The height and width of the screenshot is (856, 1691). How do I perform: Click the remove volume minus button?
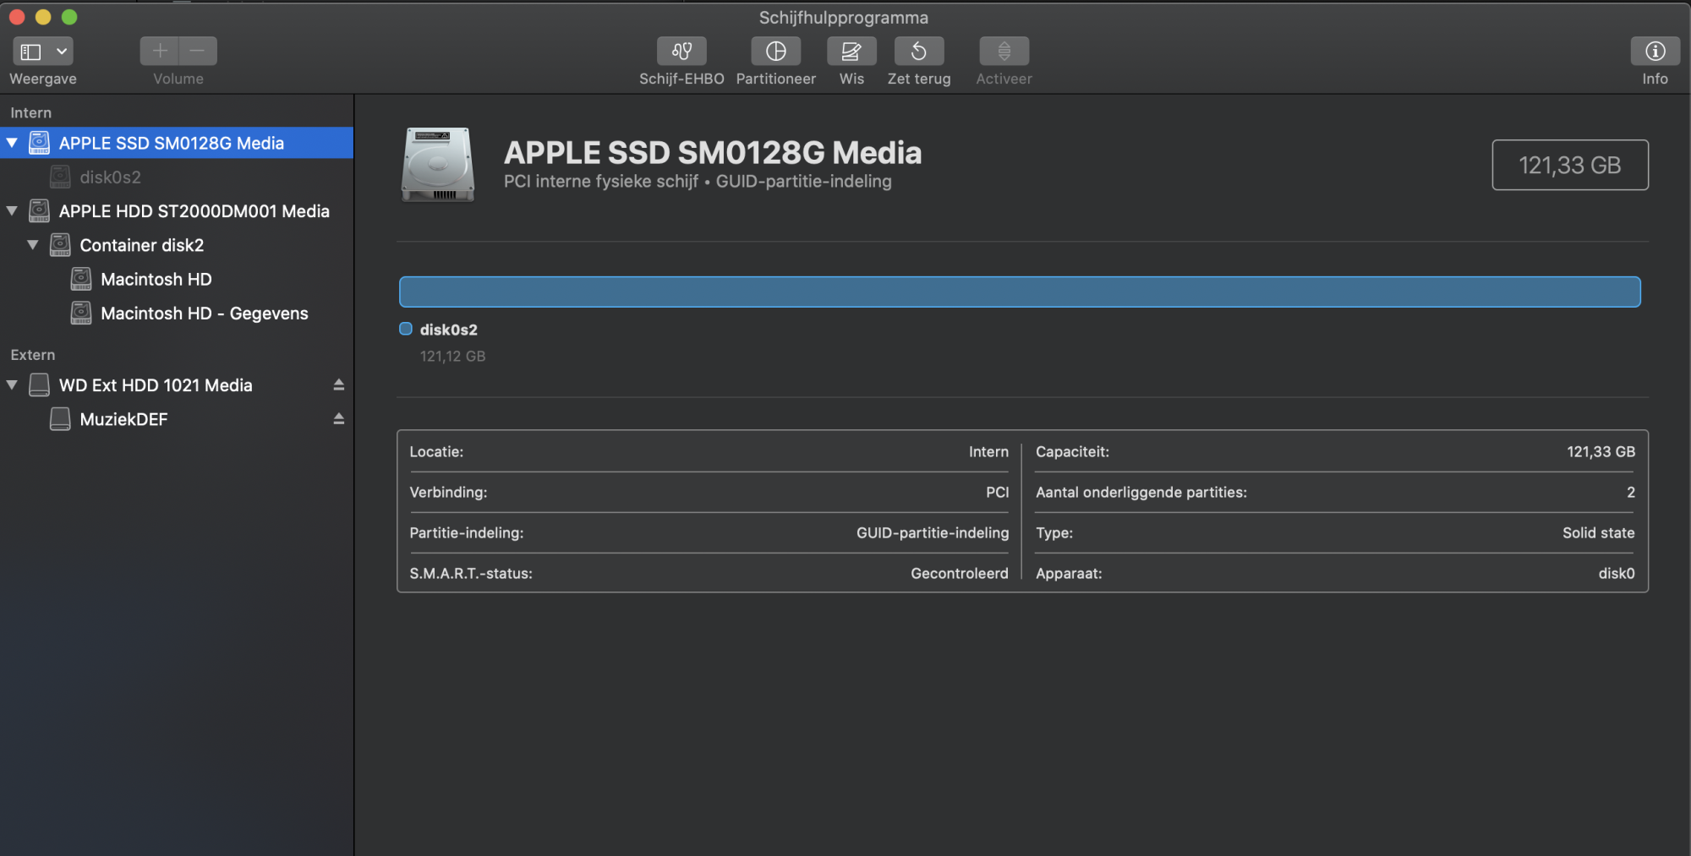coord(198,52)
